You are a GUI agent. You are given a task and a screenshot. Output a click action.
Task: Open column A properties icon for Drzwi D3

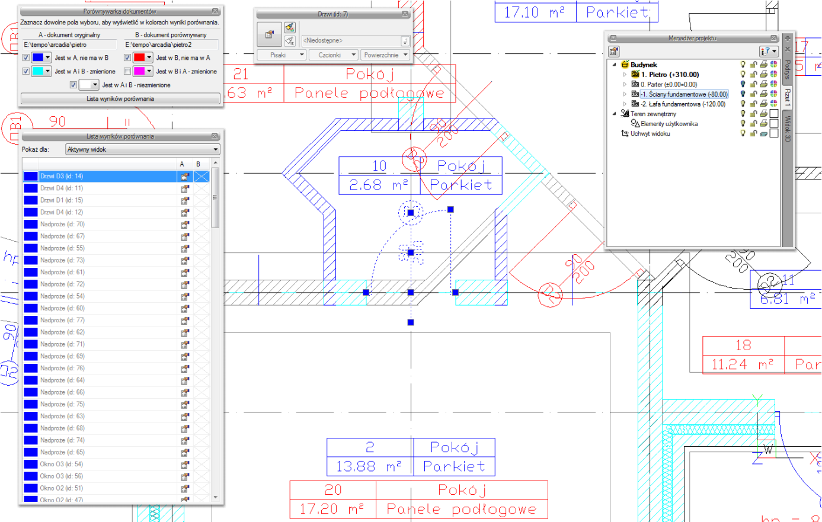click(185, 177)
